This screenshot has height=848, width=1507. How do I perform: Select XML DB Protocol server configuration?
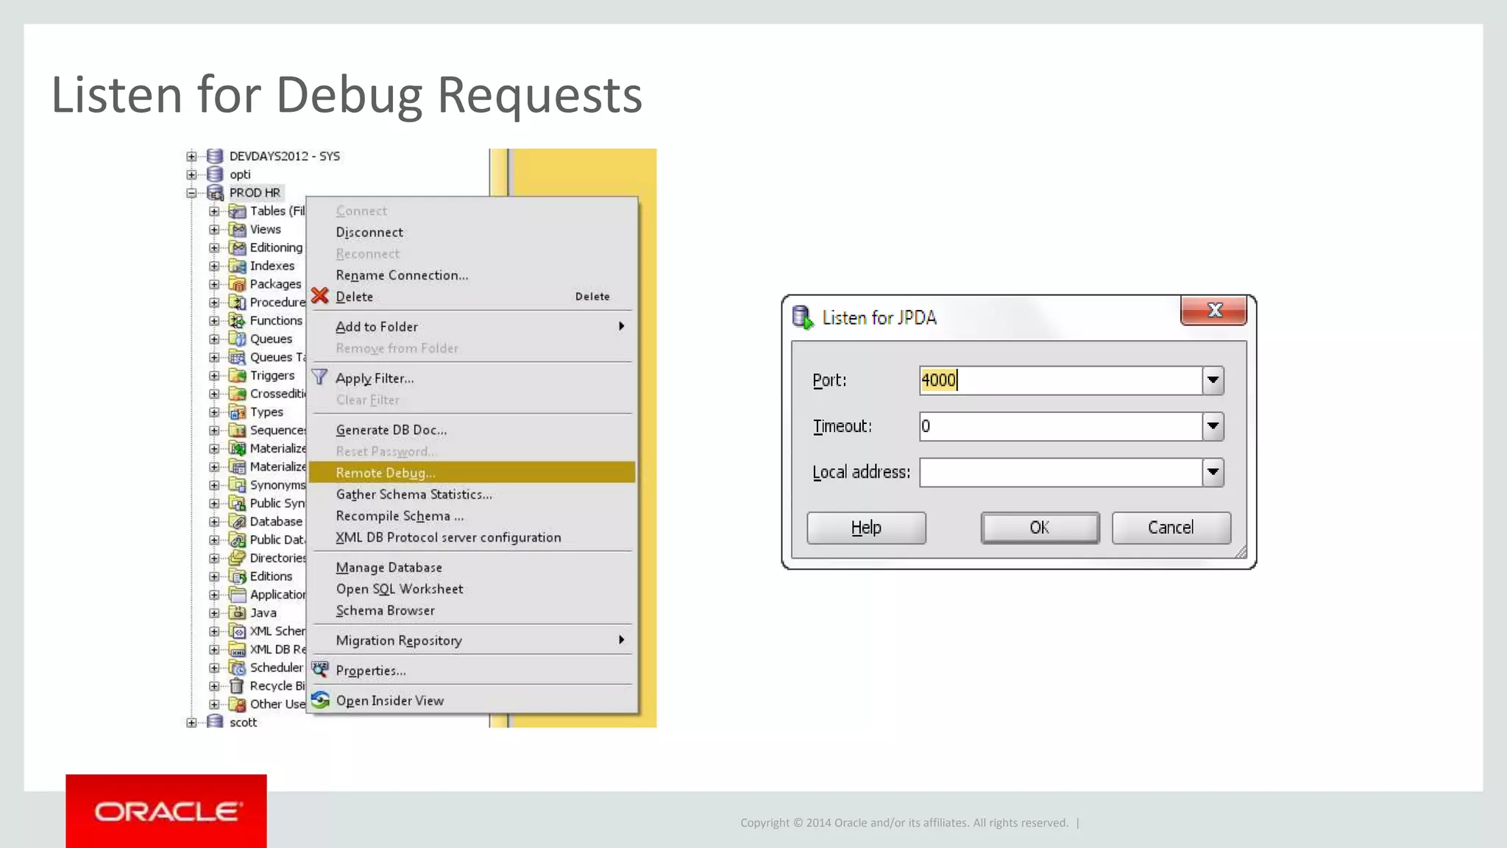(471, 537)
